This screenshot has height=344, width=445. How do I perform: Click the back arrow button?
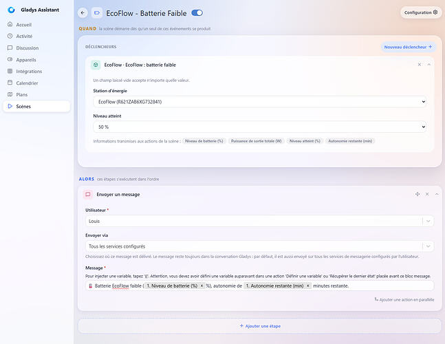[83, 13]
